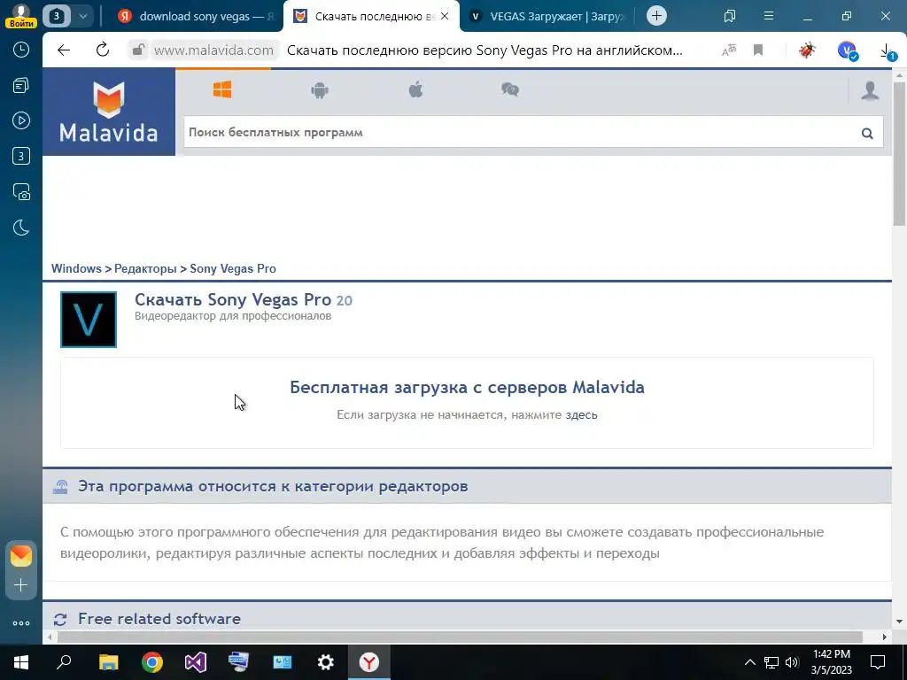Launch Google Chrome from the taskbar
Viewport: 907px width, 680px height.
click(x=152, y=662)
